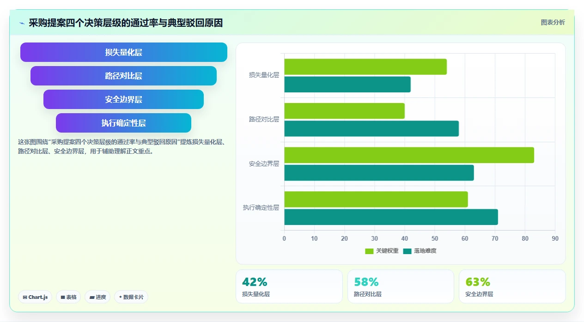Select the 执行确定性层 funnel stage

pyautogui.click(x=124, y=123)
